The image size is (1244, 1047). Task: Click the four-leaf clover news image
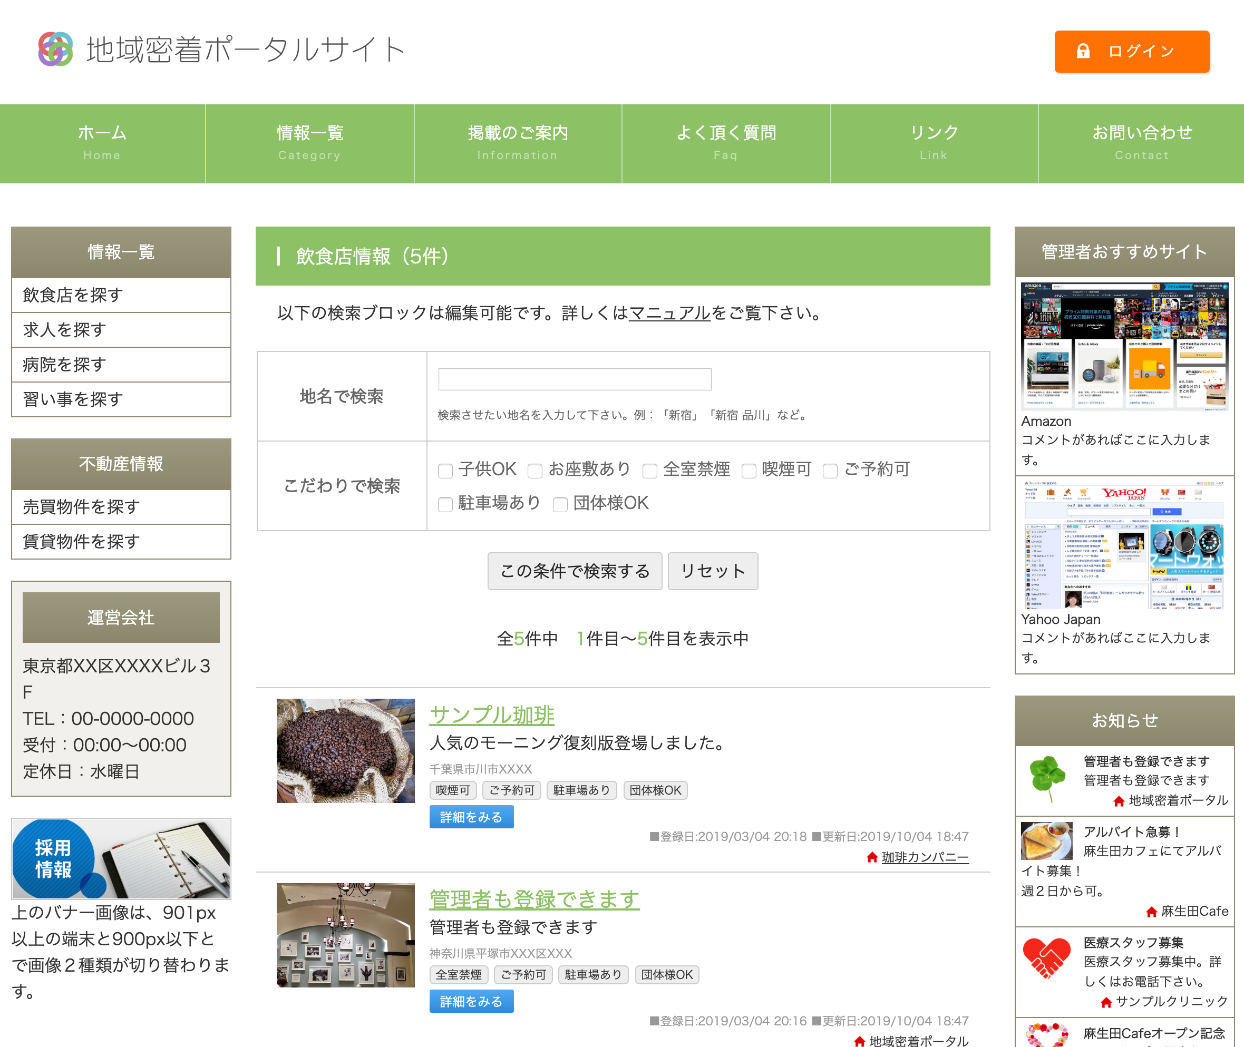click(1047, 778)
